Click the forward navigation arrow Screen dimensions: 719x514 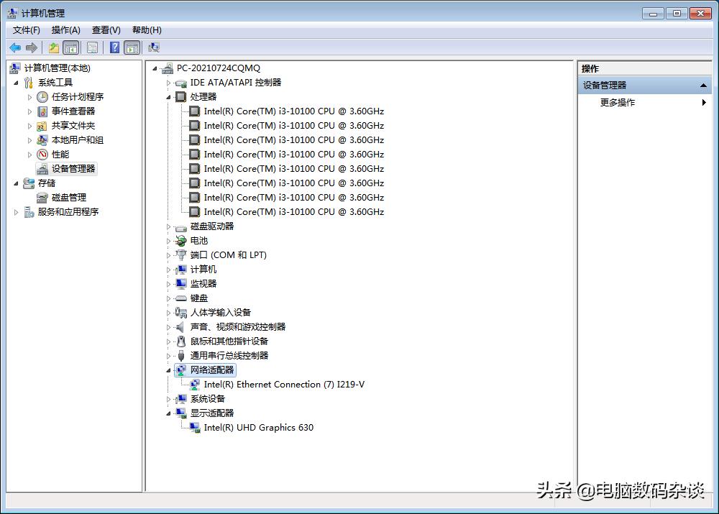click(x=31, y=47)
